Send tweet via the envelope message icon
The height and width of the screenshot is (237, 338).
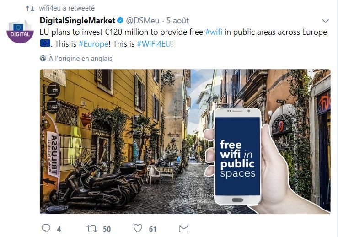(x=184, y=229)
